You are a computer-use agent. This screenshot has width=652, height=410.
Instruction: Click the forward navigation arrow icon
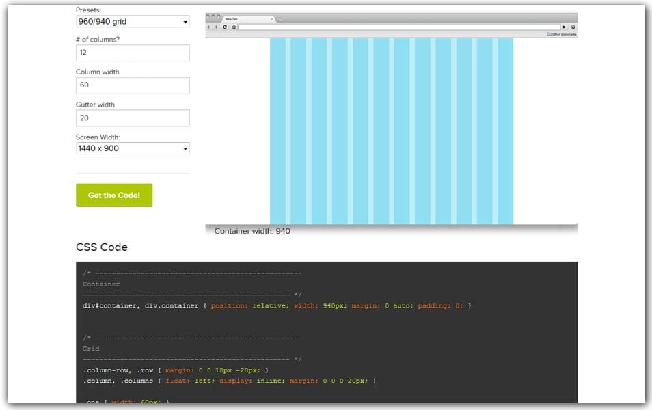point(216,27)
